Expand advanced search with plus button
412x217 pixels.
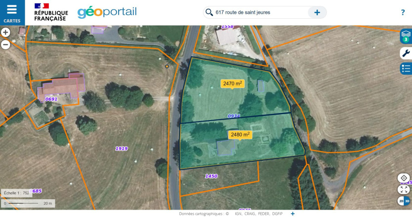pos(317,12)
